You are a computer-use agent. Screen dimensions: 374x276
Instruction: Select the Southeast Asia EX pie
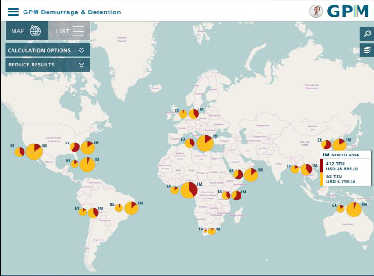[x=295, y=169]
